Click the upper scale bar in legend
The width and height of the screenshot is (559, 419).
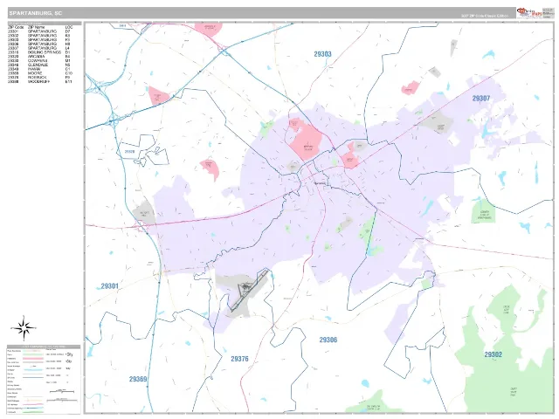pos(62,391)
